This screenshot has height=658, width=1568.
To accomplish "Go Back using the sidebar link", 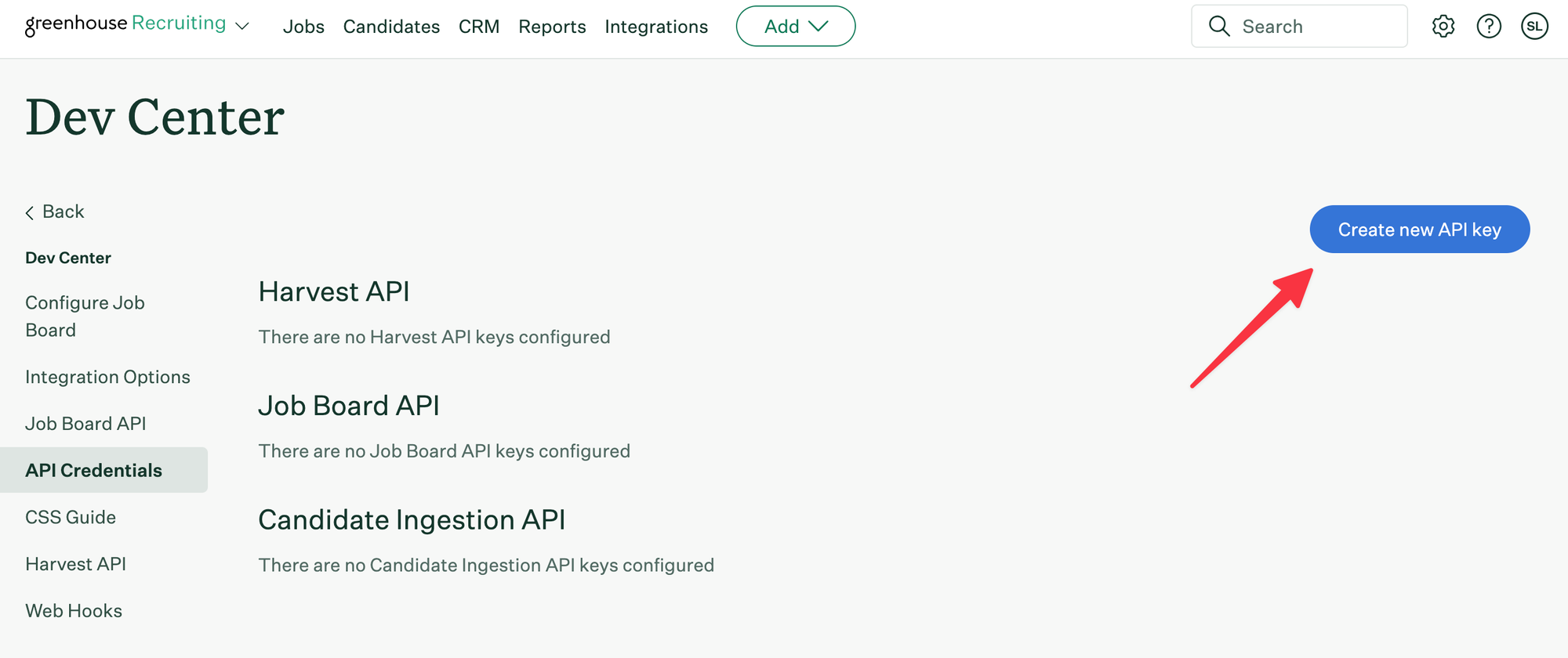I will 54,211.
